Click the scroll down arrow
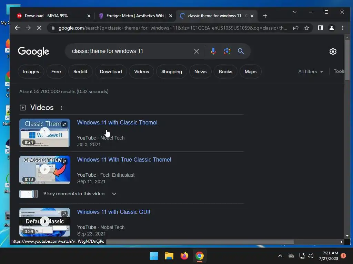Image resolution: width=353 pixels, height=264 pixels. (347, 236)
